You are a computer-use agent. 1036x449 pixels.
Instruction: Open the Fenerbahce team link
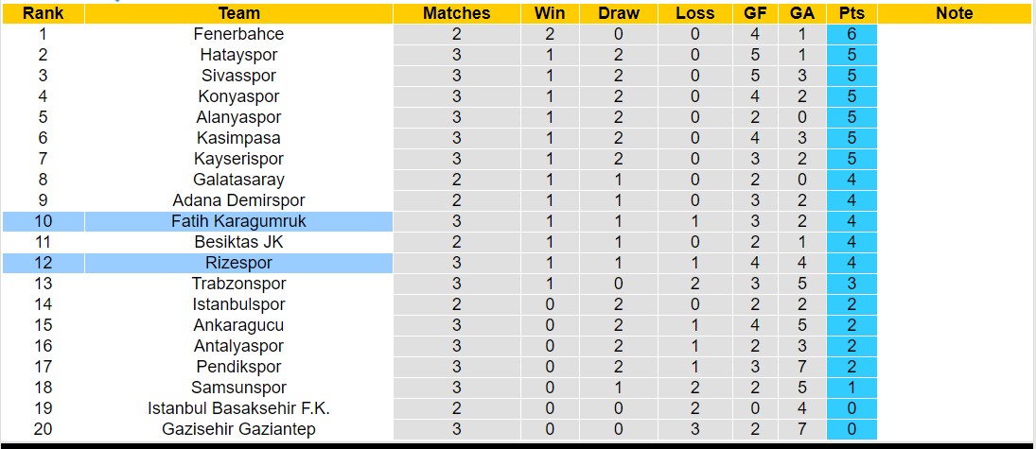[238, 34]
